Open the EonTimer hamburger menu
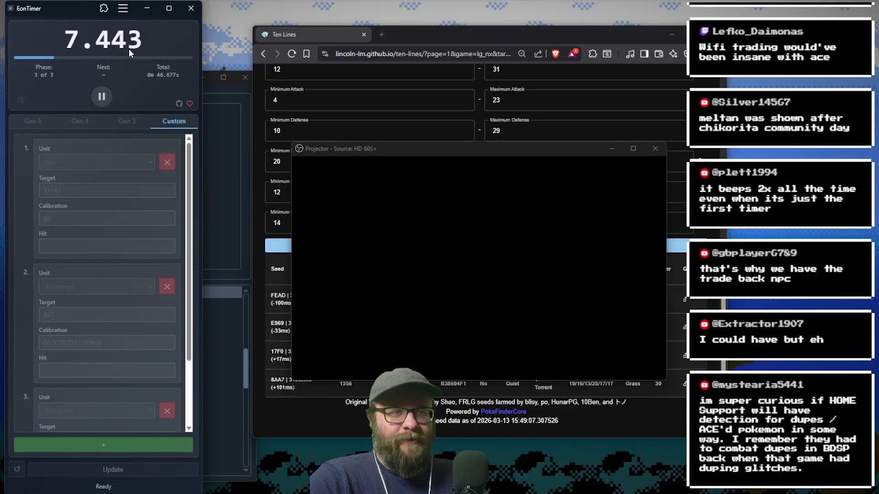Viewport: 879px width, 494px height. point(123,8)
